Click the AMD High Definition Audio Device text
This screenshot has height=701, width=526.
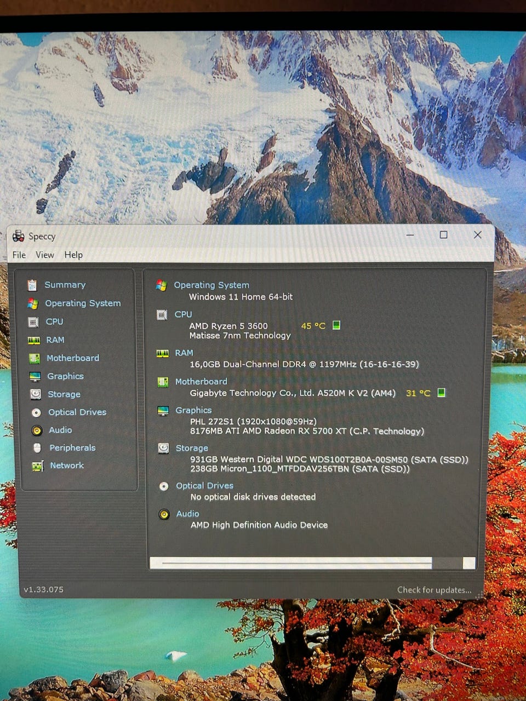pos(259,525)
